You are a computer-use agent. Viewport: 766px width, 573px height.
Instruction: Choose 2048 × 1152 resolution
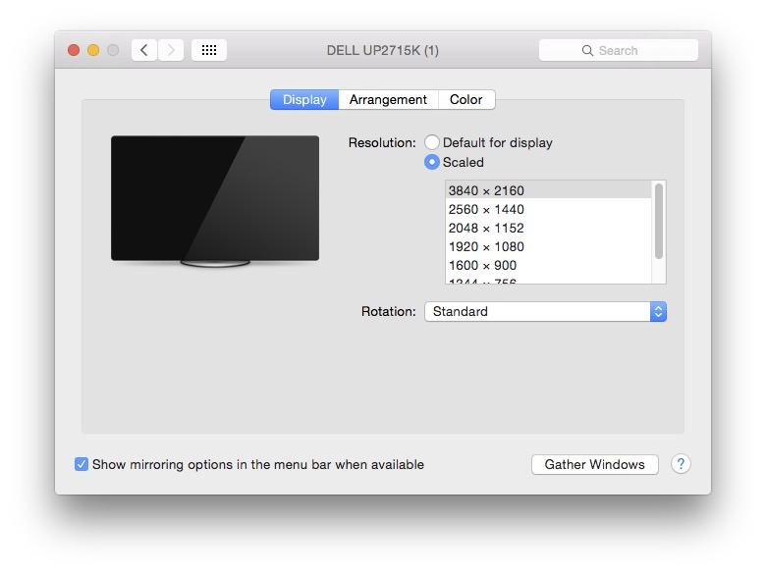coord(548,228)
